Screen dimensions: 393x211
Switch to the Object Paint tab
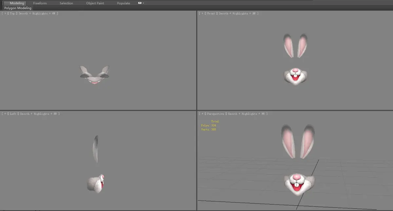[x=95, y=3]
